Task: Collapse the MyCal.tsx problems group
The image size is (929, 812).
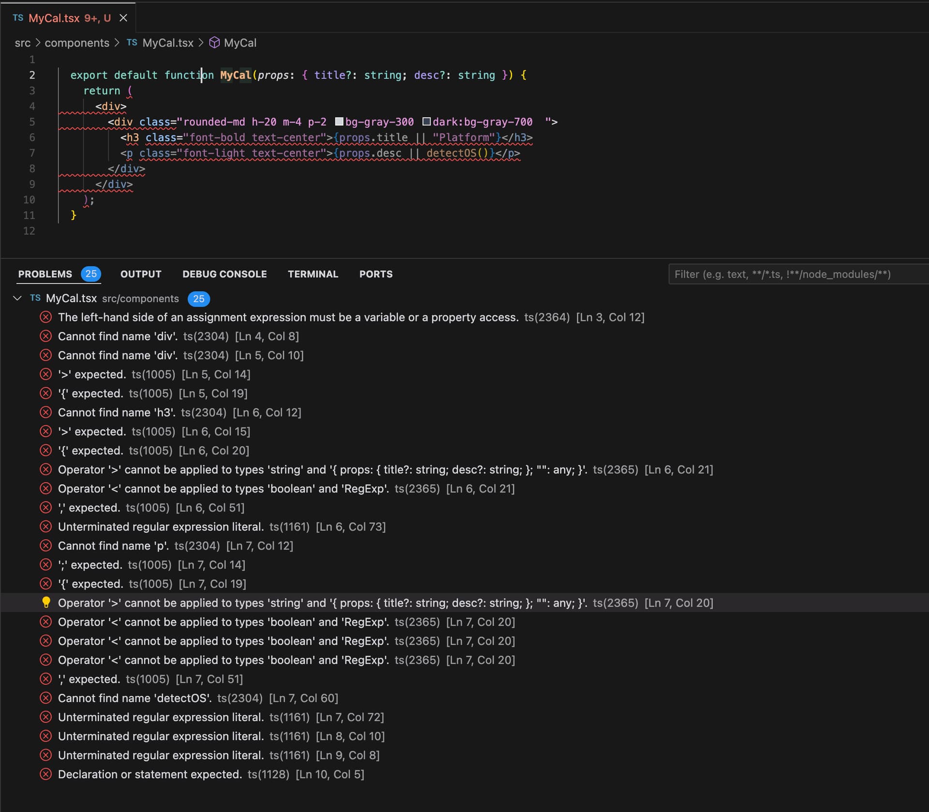Action: (17, 298)
